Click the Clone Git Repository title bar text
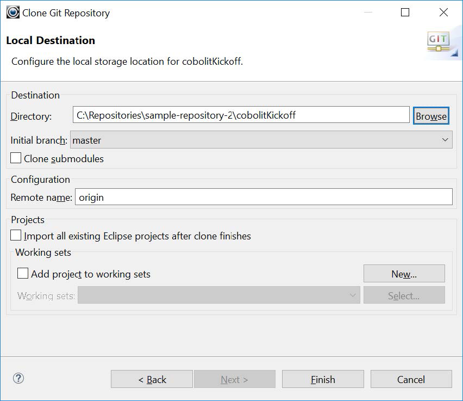The width and height of the screenshot is (463, 401). coord(66,13)
